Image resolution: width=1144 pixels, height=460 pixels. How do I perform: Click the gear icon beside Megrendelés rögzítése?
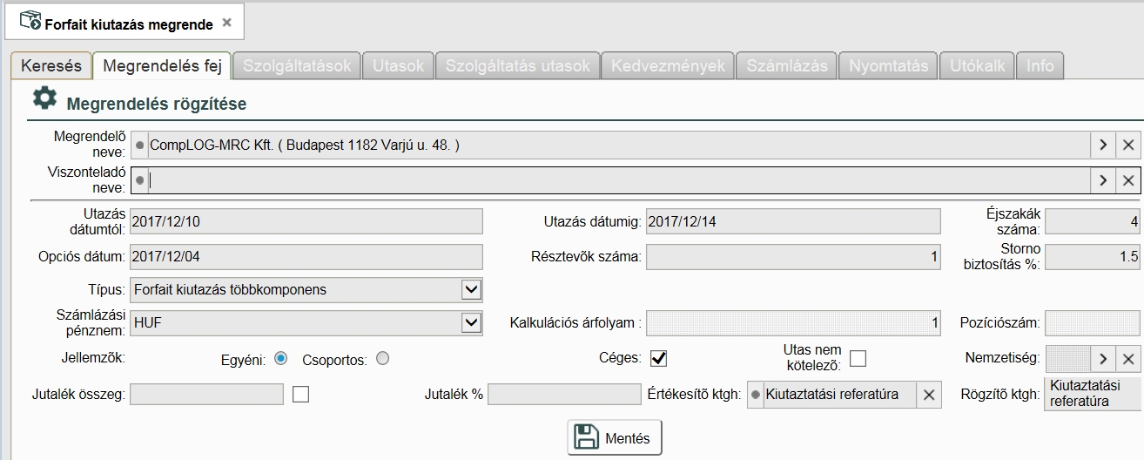(44, 99)
